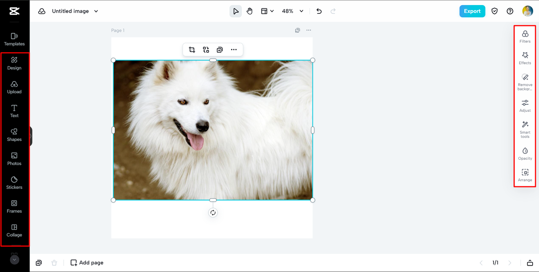Open the 48% zoom level dropdown
The image size is (539, 272).
coord(293,11)
